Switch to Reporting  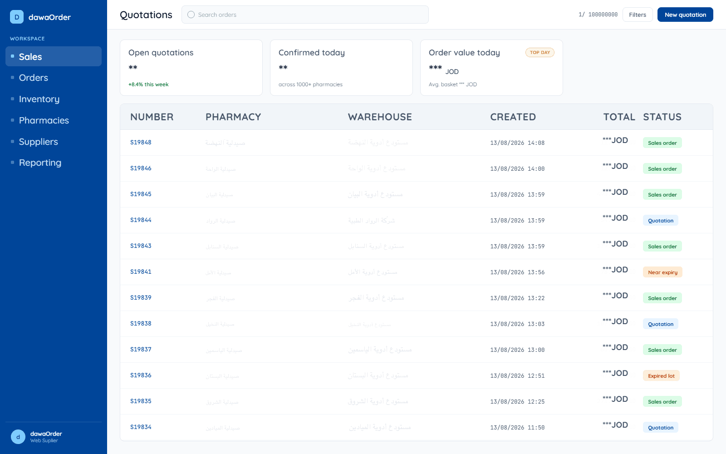(54, 163)
